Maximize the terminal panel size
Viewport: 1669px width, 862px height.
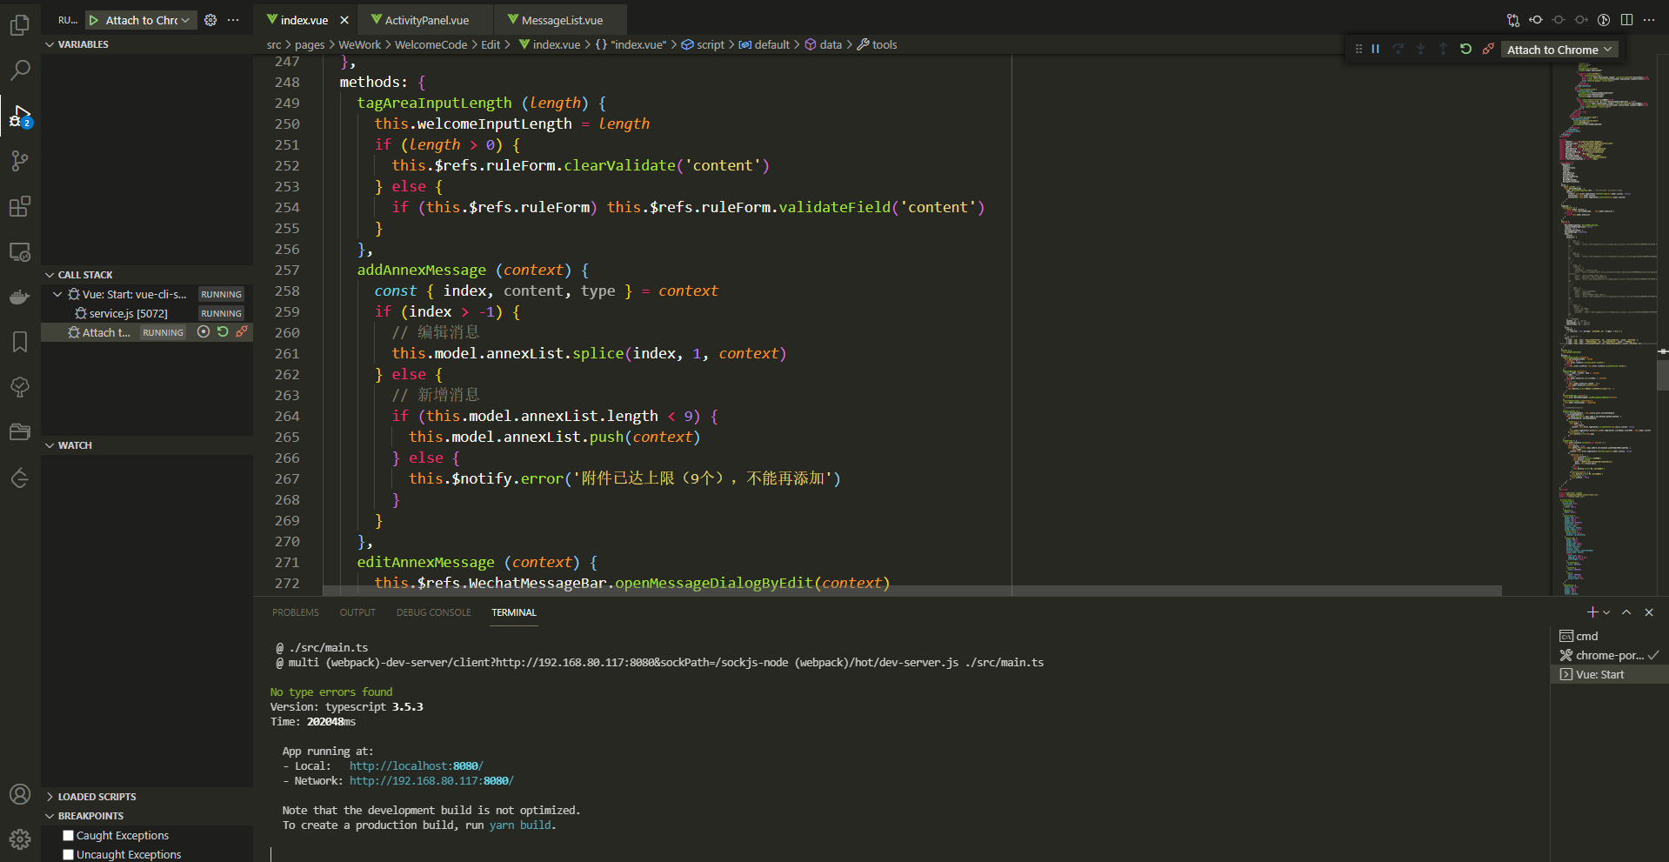click(x=1626, y=612)
